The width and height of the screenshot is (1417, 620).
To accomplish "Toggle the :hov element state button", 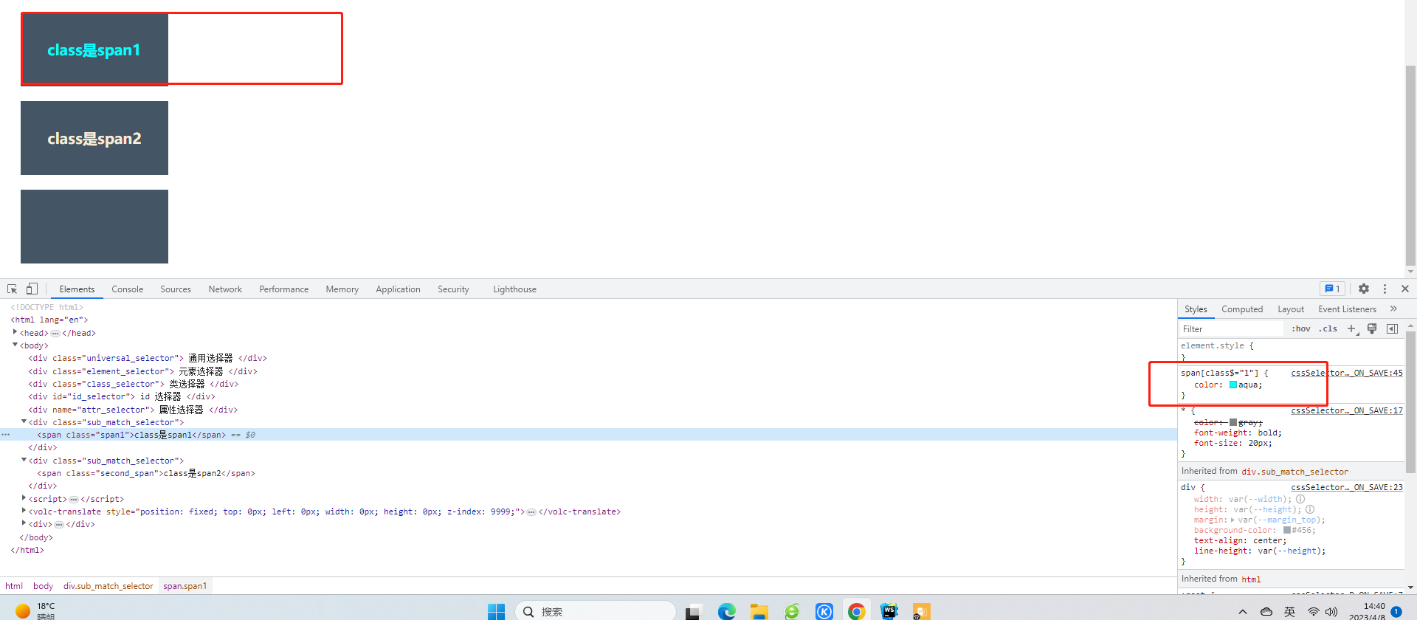I will pyautogui.click(x=1301, y=328).
